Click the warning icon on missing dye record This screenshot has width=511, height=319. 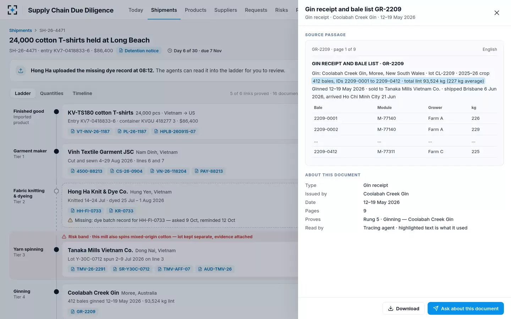pos(70,220)
